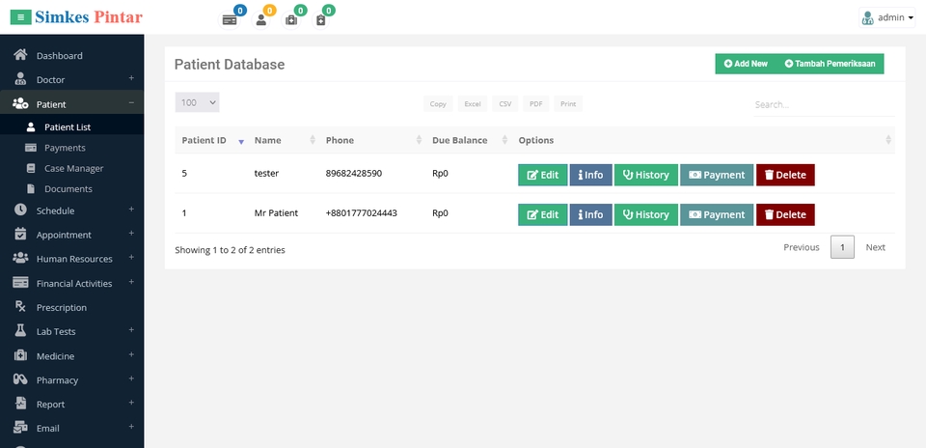View Info for Mr Patient
This screenshot has height=448, width=926.
pyautogui.click(x=590, y=214)
